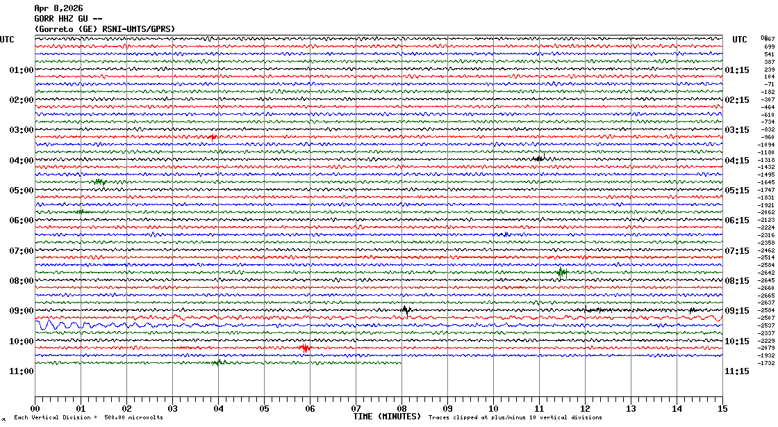778x427 pixels.
Task: Click the black seismic burst at minute 8 on 09:00 trace
Action: [406, 309]
